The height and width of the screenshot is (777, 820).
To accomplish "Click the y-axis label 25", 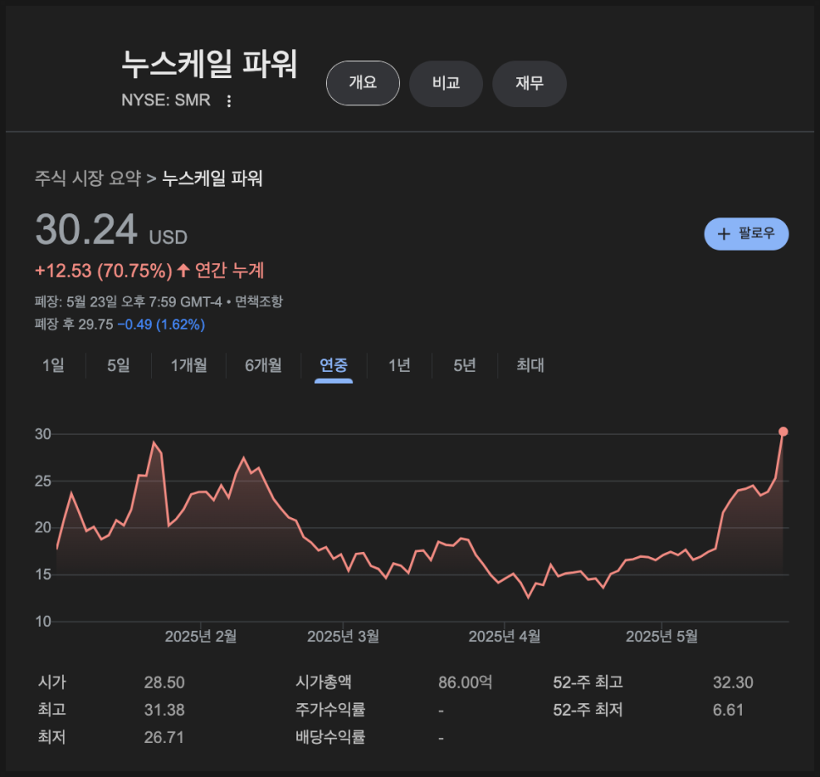I will tap(43, 481).
